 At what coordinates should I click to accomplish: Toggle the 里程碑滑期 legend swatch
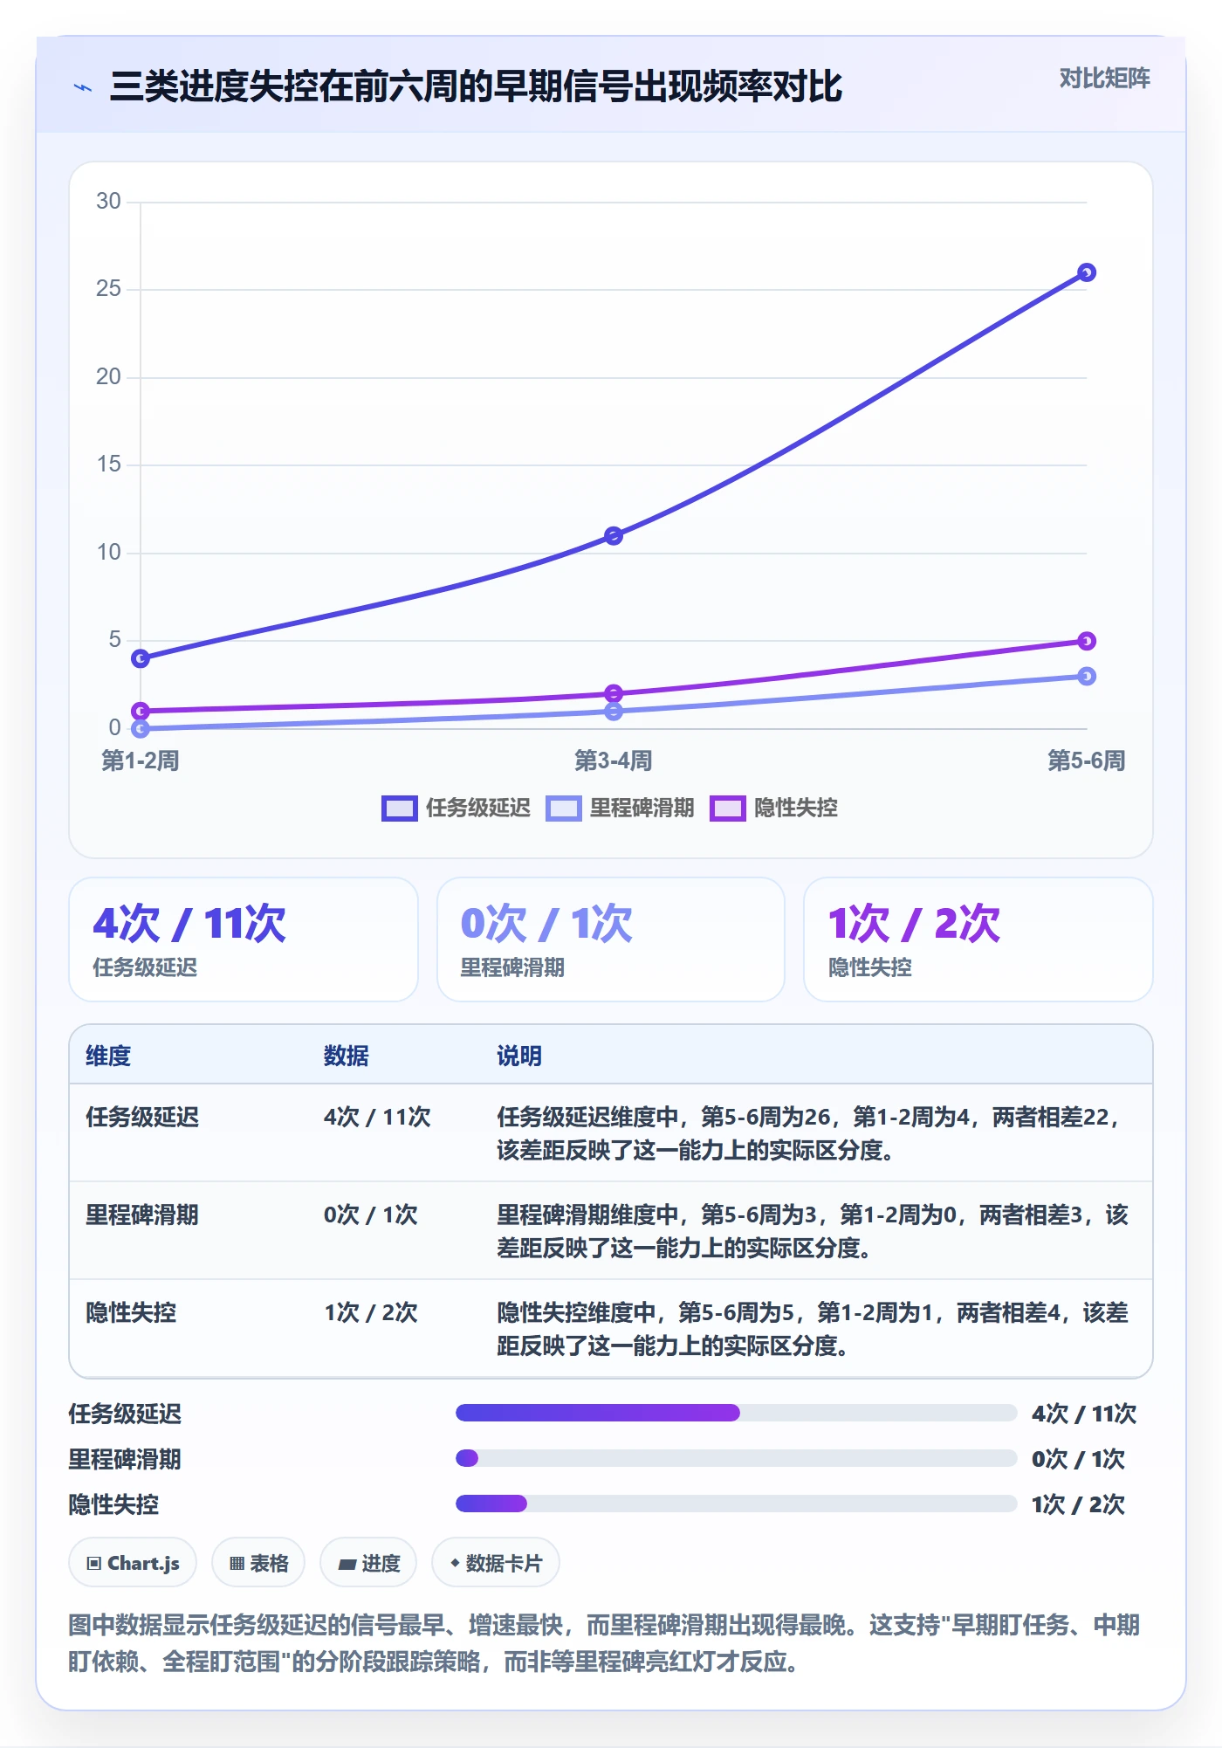[564, 809]
